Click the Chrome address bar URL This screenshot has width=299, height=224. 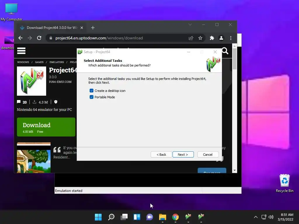pyautogui.click(x=99, y=38)
